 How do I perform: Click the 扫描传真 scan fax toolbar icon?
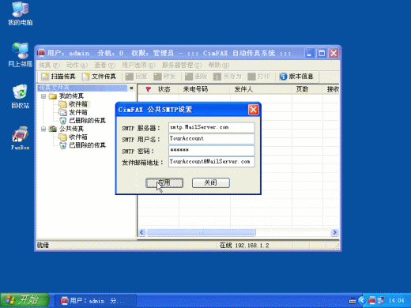pyautogui.click(x=45, y=77)
